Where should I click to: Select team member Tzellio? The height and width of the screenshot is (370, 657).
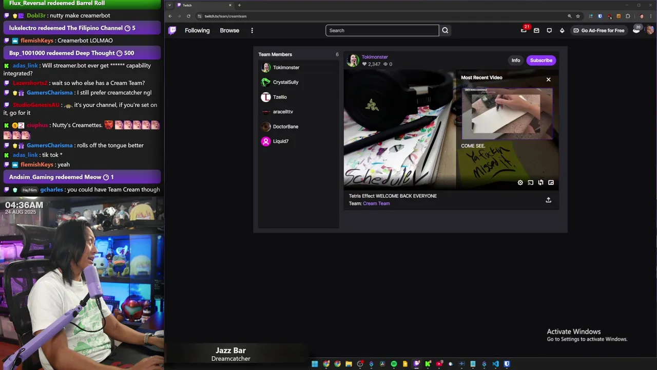click(x=298, y=97)
